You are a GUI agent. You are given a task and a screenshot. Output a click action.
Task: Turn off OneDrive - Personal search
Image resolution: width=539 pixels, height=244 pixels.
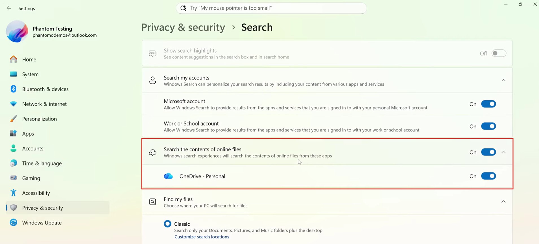[x=488, y=176]
